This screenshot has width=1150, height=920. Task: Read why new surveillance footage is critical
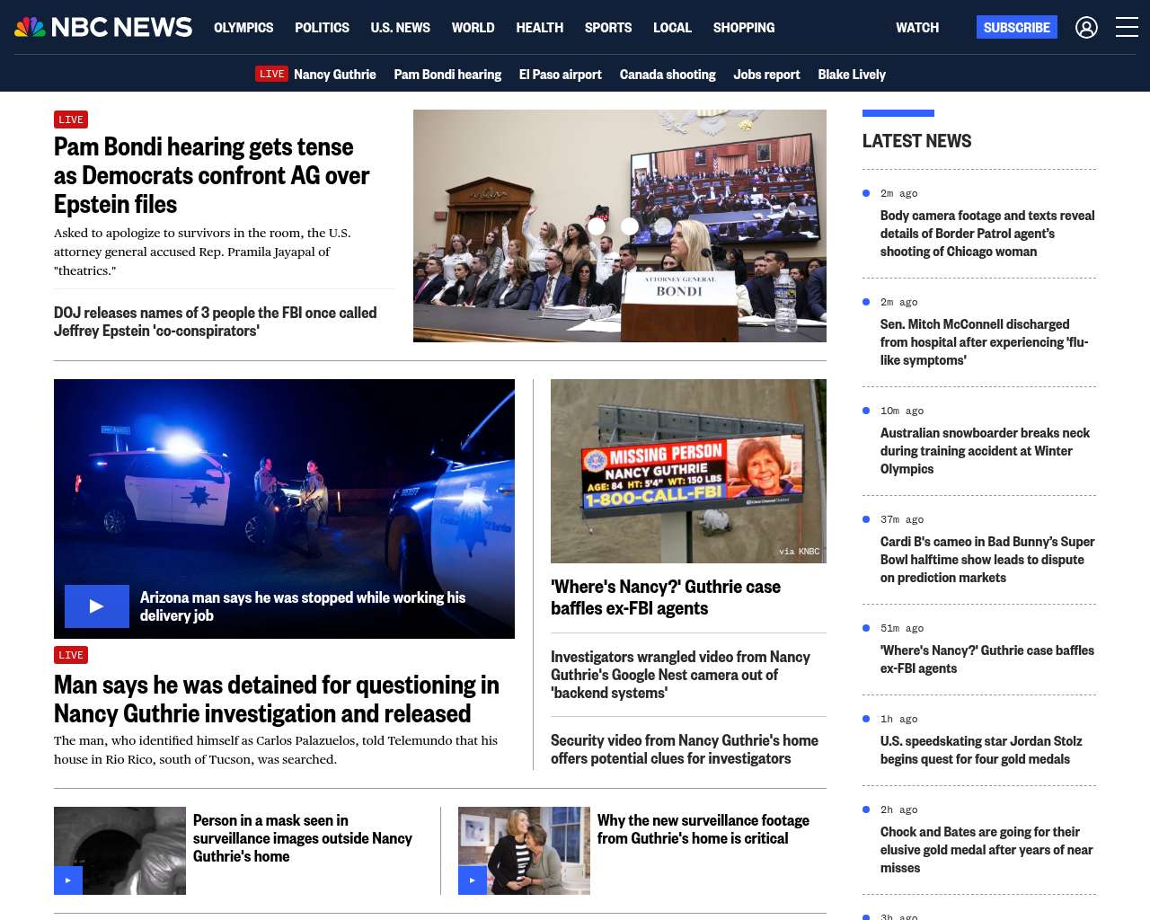point(703,829)
